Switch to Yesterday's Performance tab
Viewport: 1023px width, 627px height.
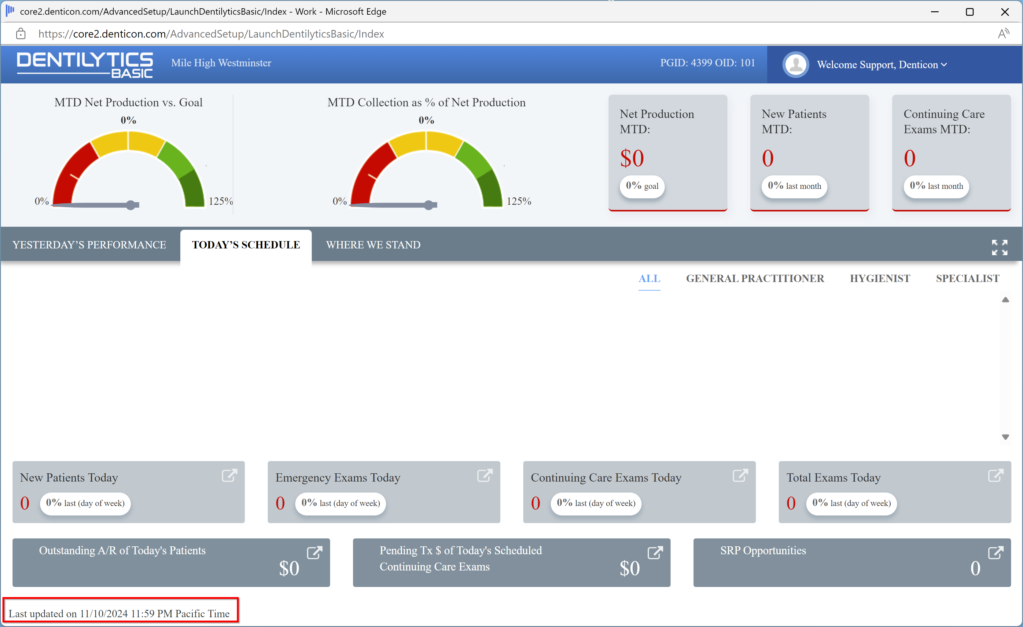pyautogui.click(x=89, y=245)
